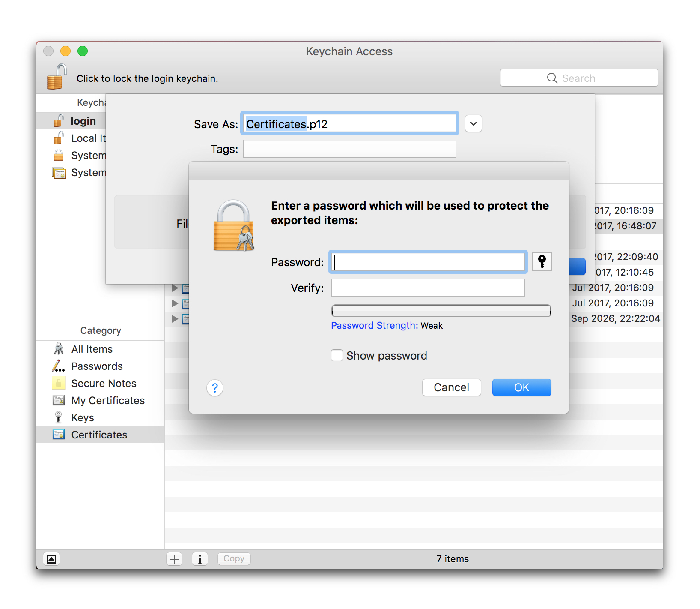
Task: Click the password strength indicator bar
Action: coord(441,311)
